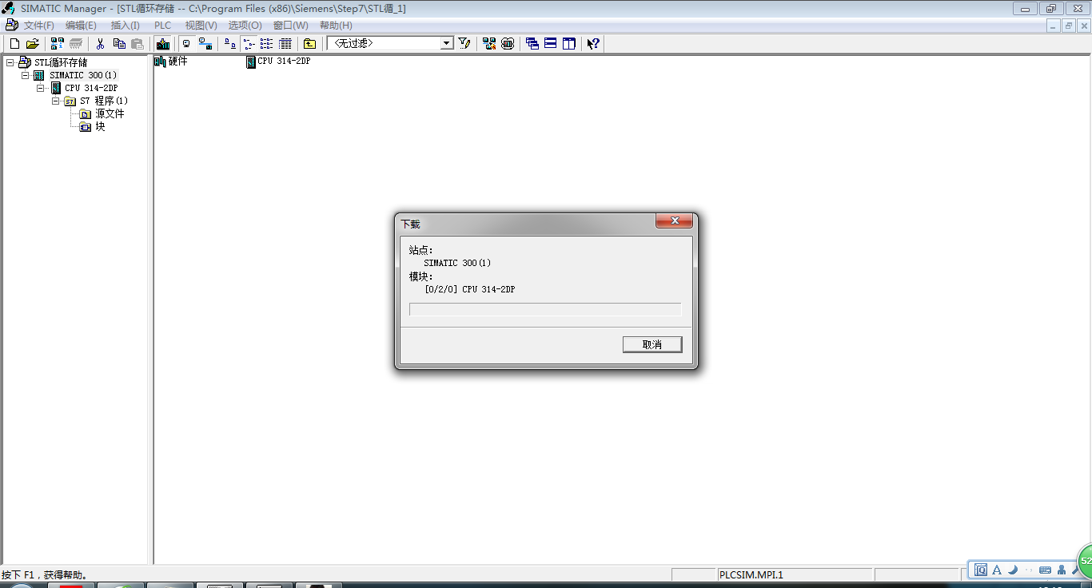Select 源文件 in the project tree
Screen dimensions: 1092x588
coord(110,113)
